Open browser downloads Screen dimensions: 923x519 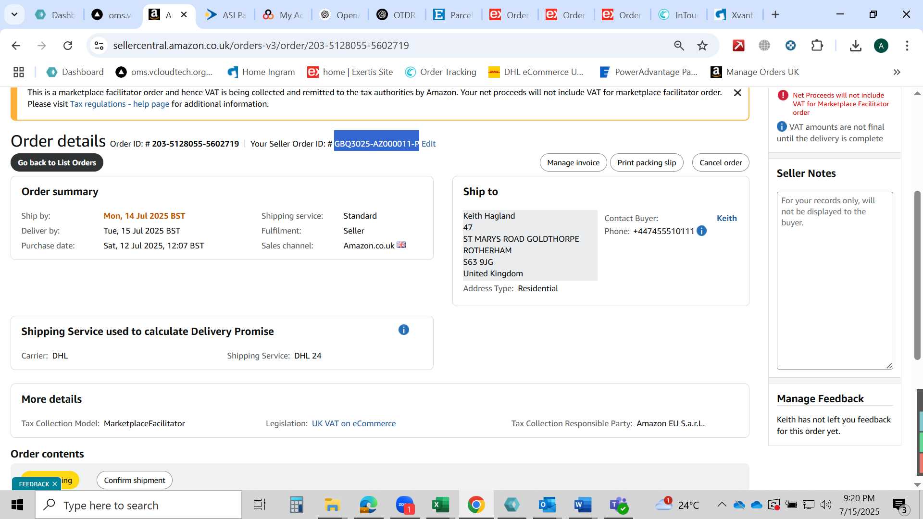pos(855,46)
